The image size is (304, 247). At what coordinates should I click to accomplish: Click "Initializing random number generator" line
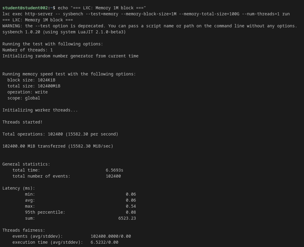[x=71, y=56]
